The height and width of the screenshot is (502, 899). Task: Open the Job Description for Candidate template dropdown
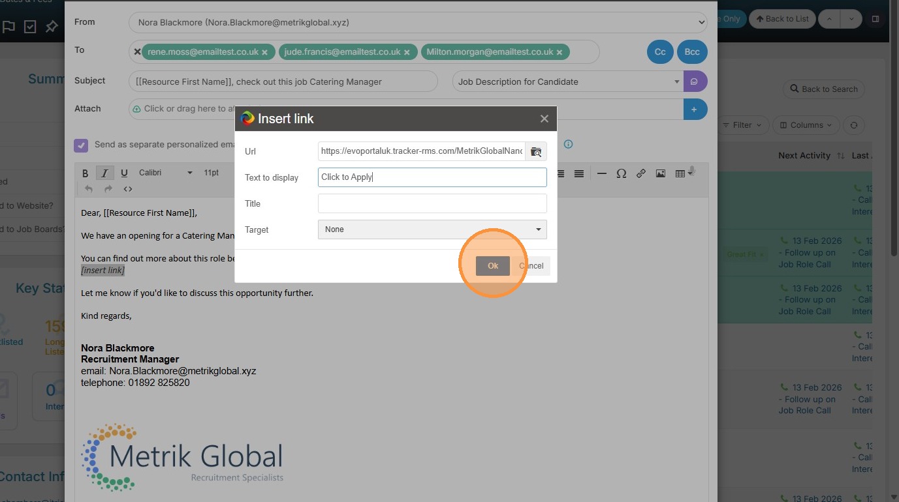point(568,81)
